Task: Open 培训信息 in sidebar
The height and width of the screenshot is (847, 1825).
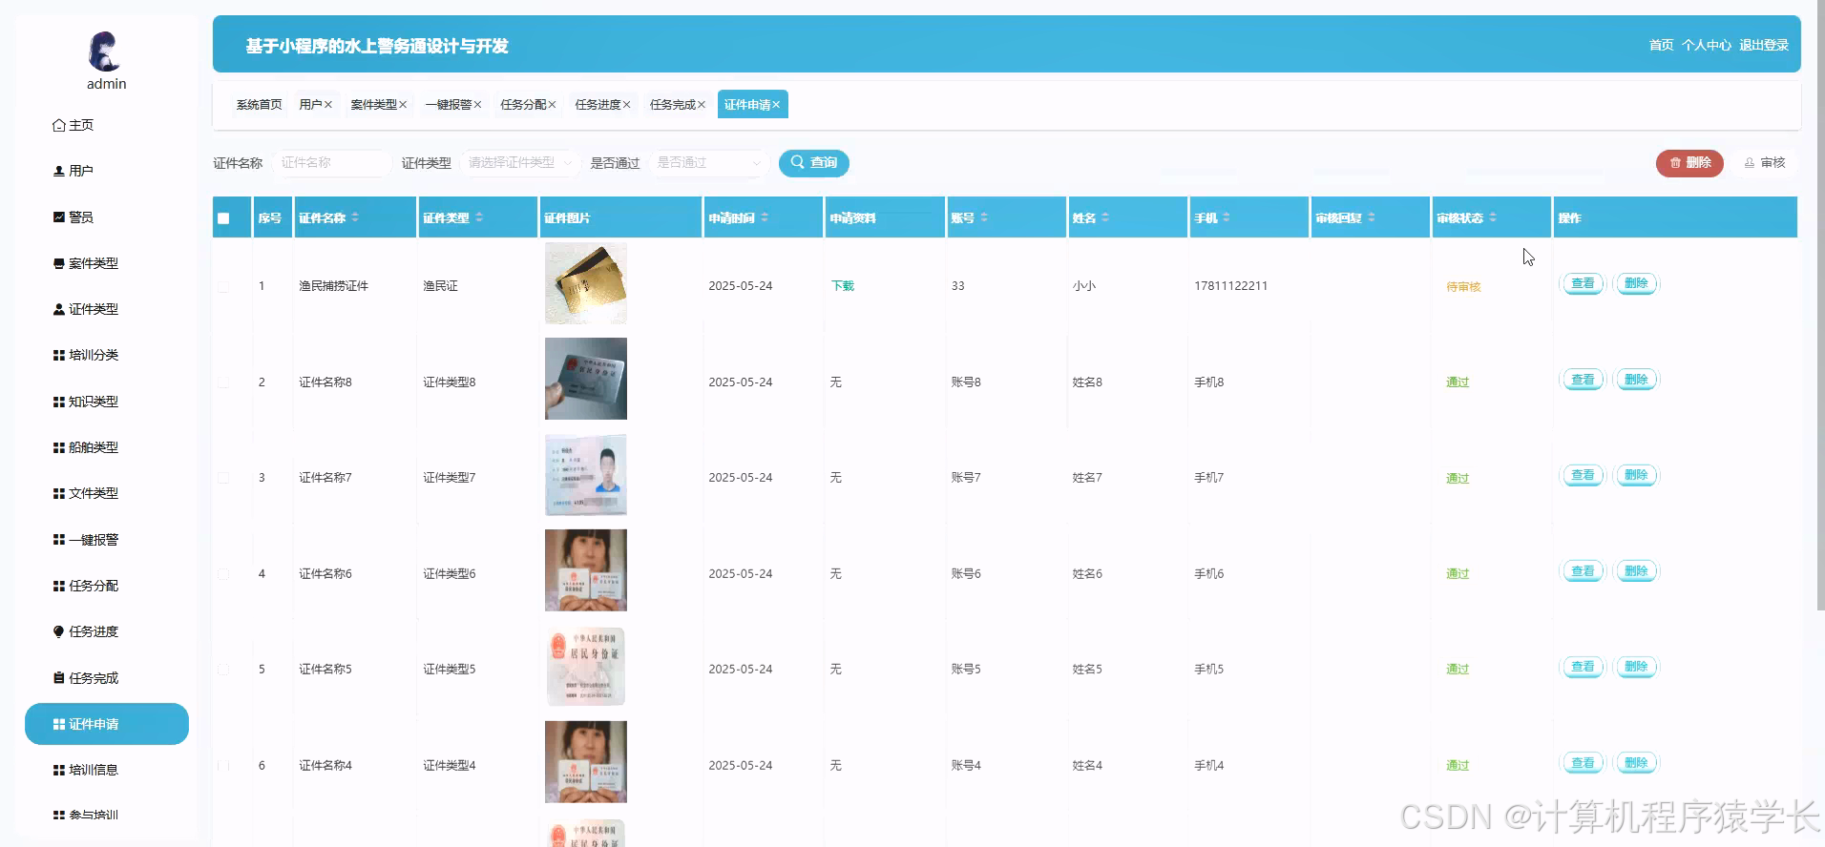Action: point(86,770)
